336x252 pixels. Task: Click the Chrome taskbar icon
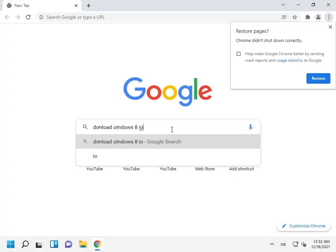[97, 244]
